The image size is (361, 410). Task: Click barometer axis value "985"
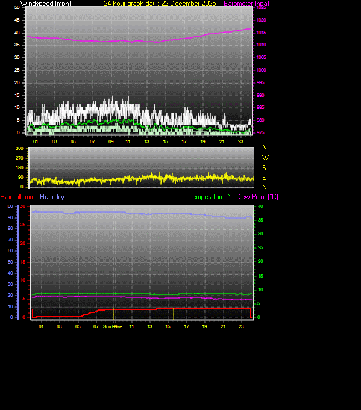coord(260,107)
